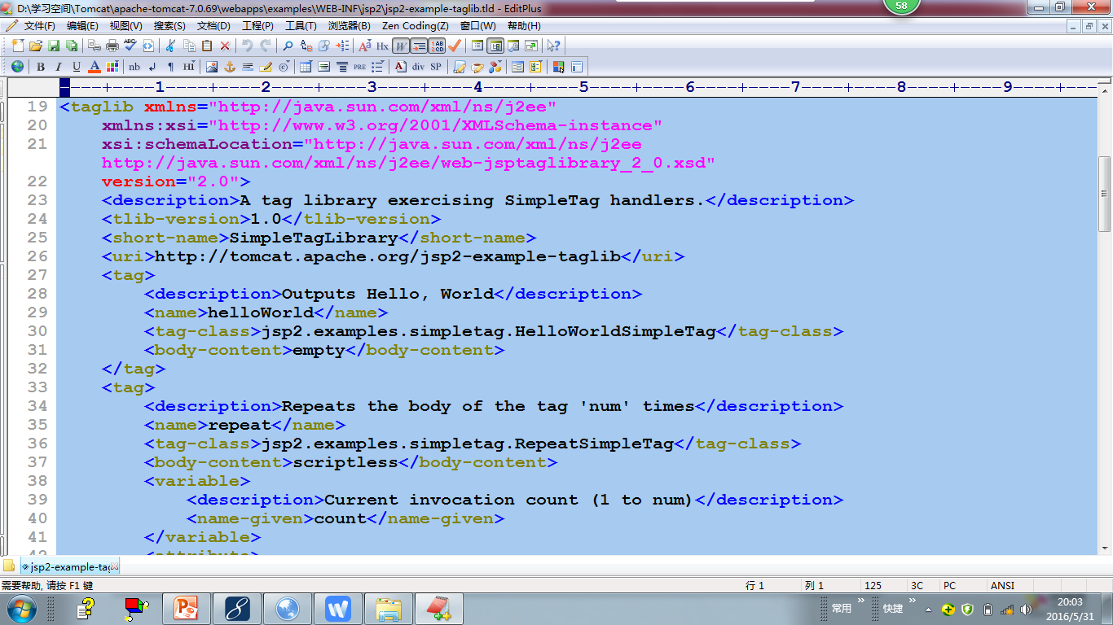This screenshot has height=625, width=1113.
Task: Show hidden system tray icons arrow
Action: pyautogui.click(x=927, y=609)
